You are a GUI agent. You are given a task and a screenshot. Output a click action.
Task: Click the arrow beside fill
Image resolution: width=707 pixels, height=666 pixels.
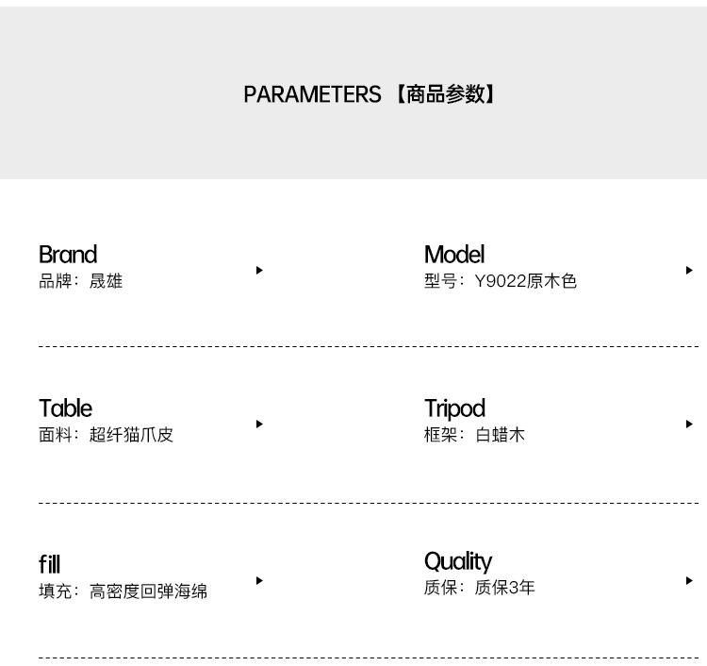(x=259, y=581)
